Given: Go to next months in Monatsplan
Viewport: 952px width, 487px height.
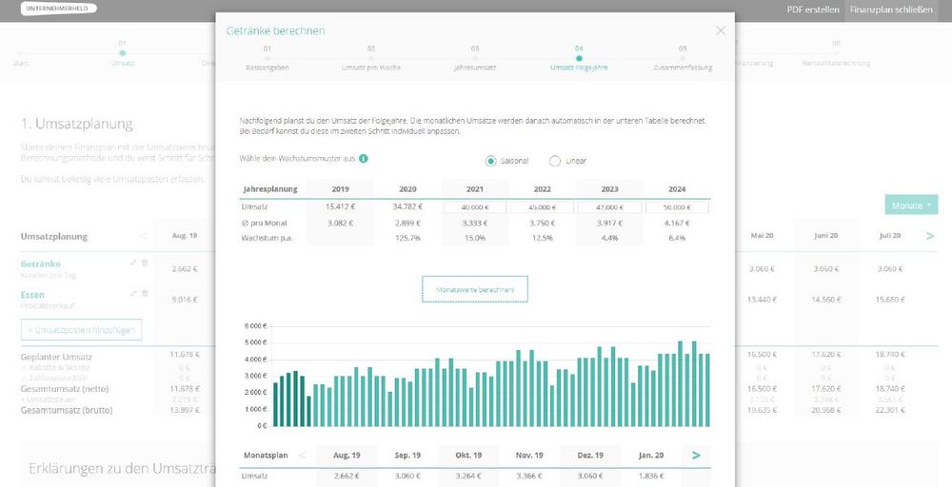Looking at the screenshot, I should pos(696,456).
